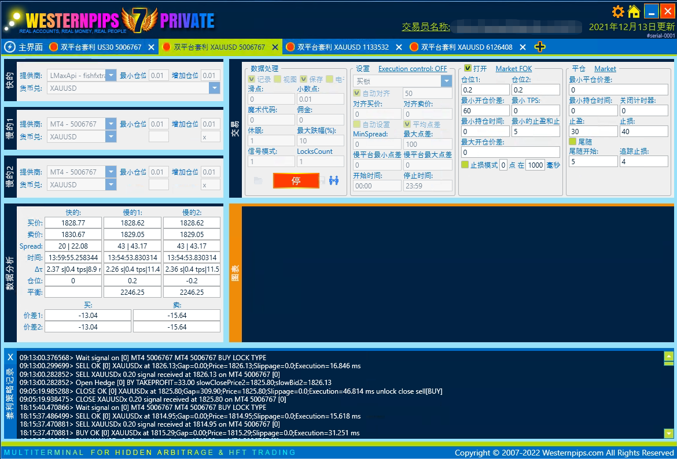Enable the 止损模式 checkbox
Viewport: 677px width, 459px height.
pos(465,164)
